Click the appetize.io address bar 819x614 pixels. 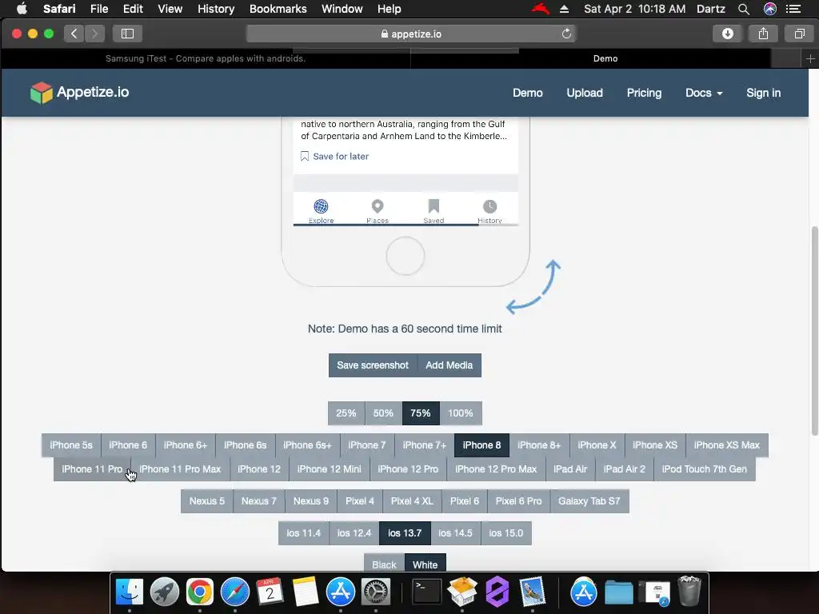pyautogui.click(x=411, y=34)
